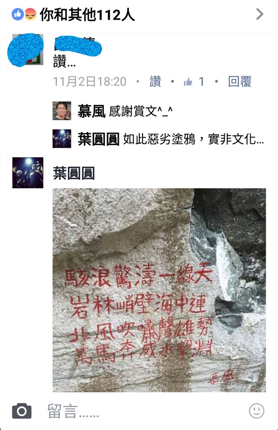Click the 11月2日18:20 timestamp
This screenshot has height=430, width=278.
pos(90,81)
